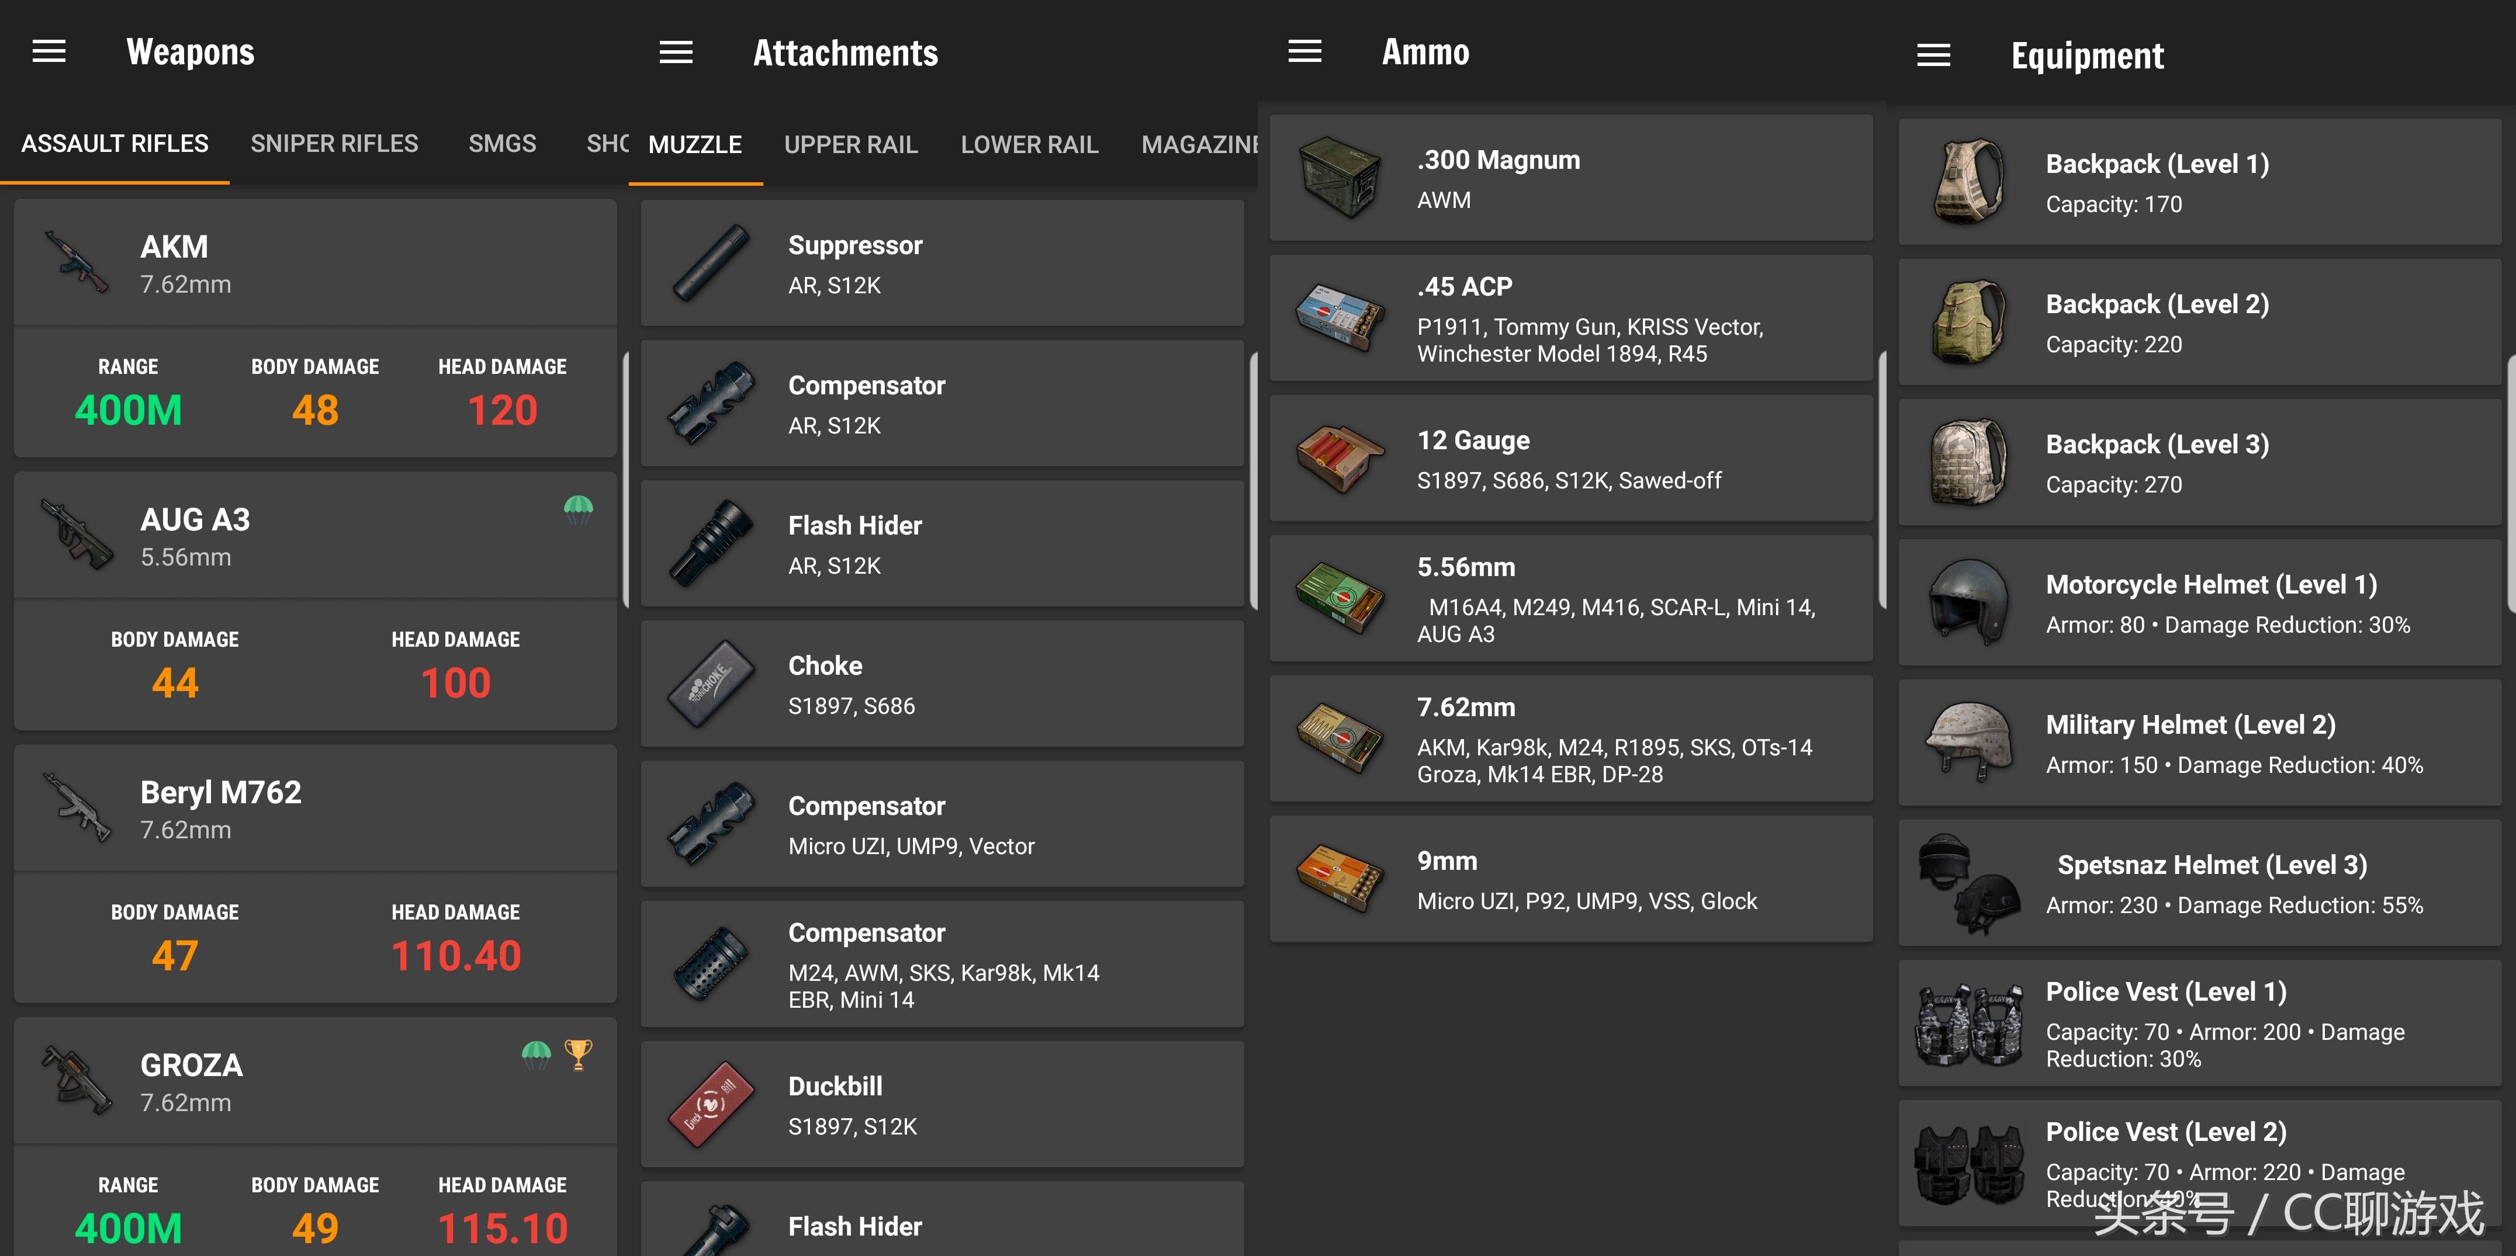
Task: Click the Weapons list scrollbar
Action: [625, 478]
